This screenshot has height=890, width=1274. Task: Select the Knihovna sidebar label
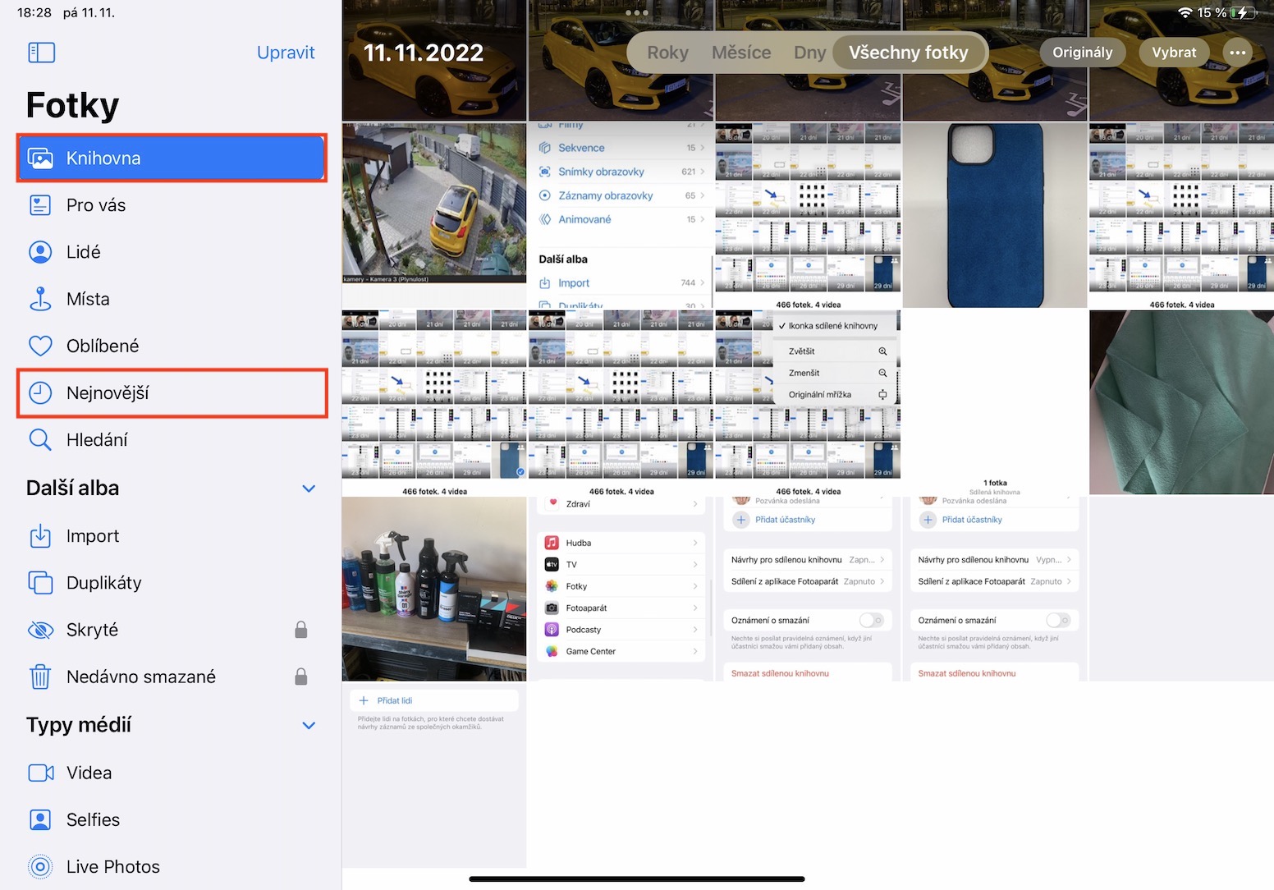(103, 158)
